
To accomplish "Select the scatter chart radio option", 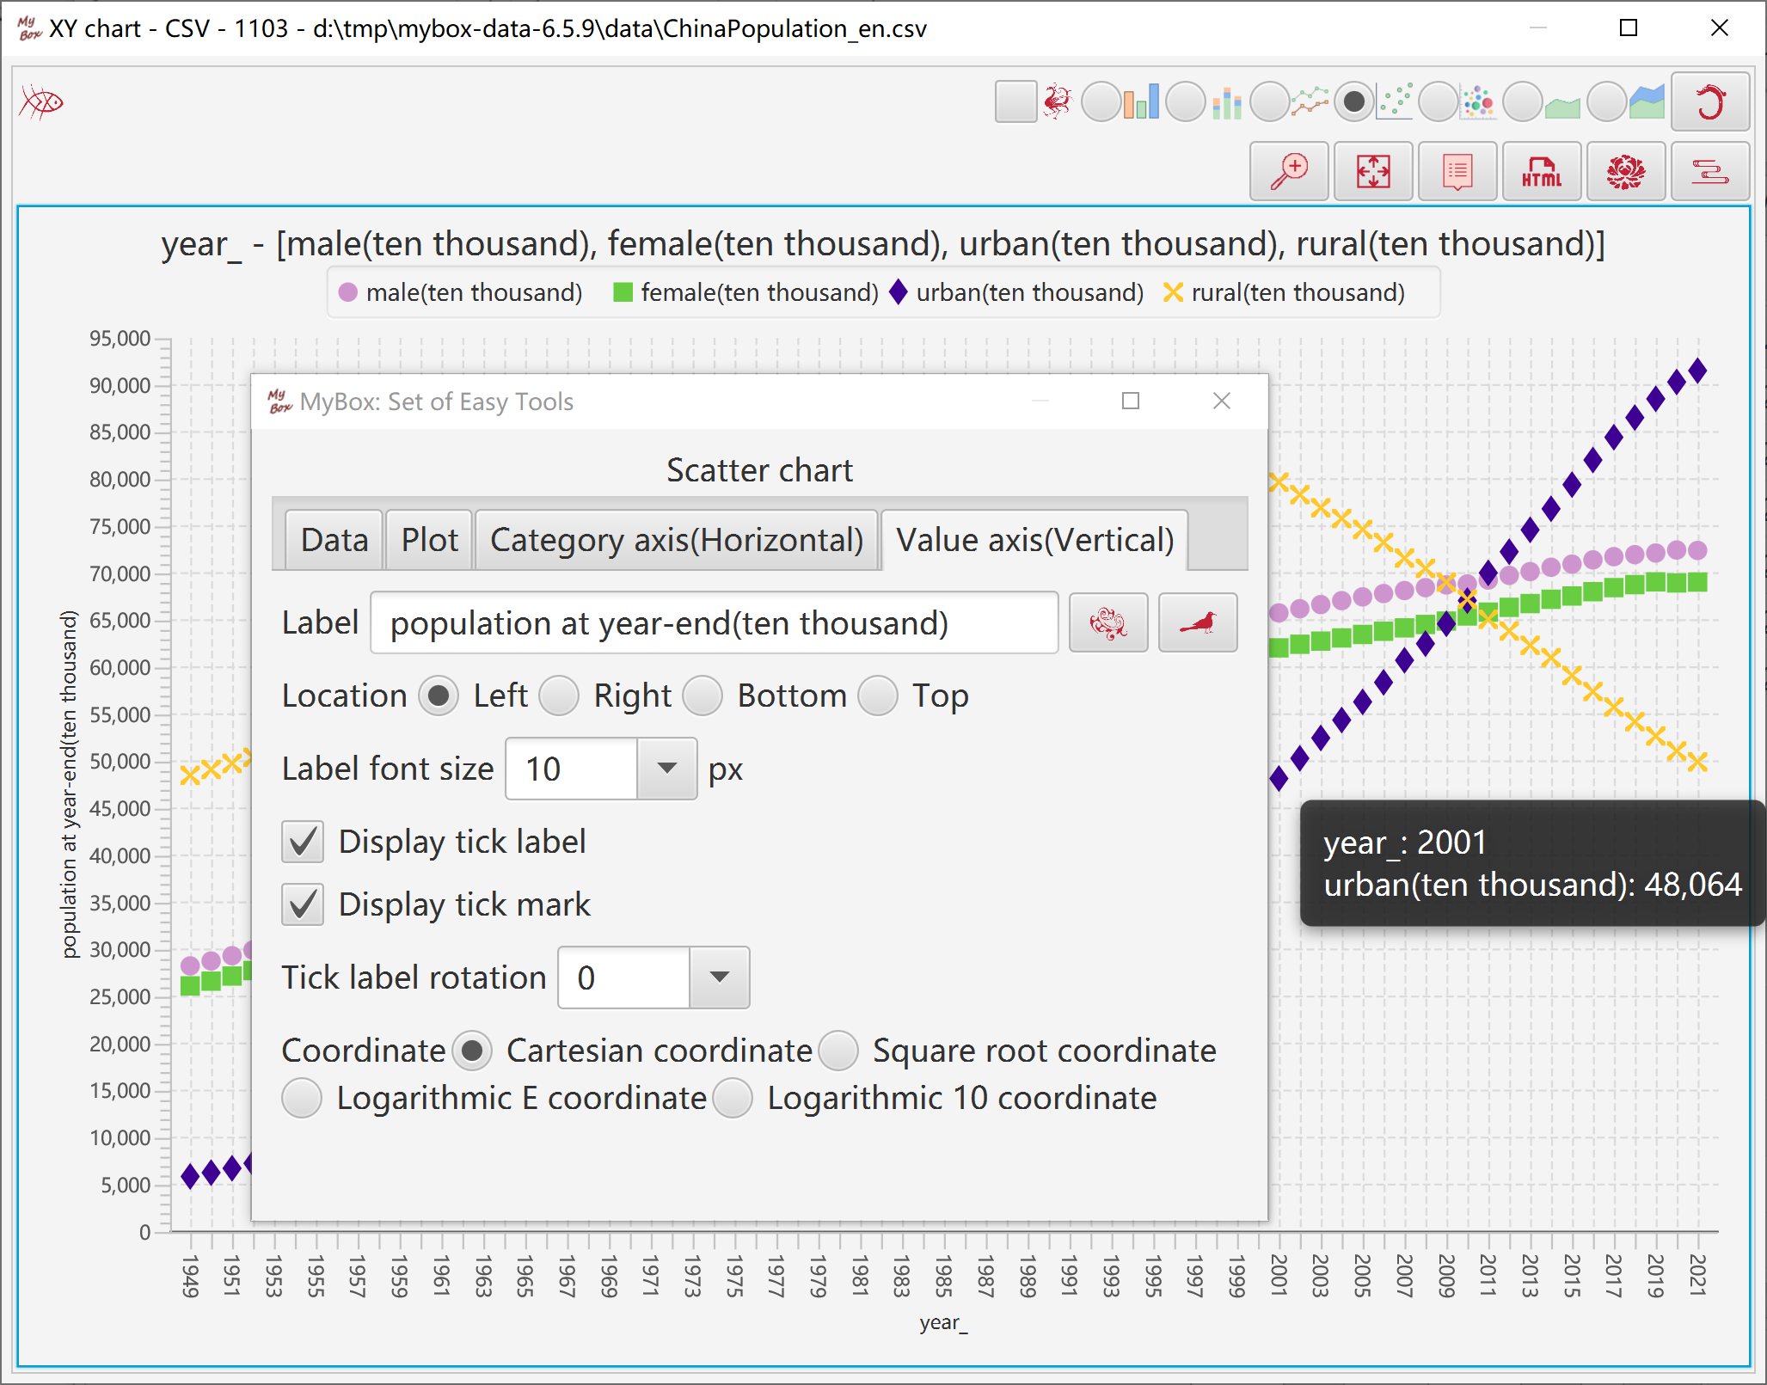I will [x=1353, y=101].
